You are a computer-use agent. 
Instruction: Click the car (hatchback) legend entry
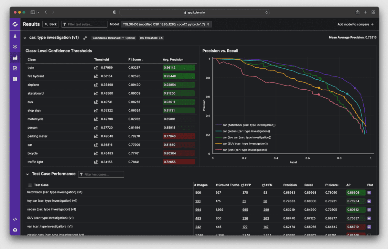coord(246,125)
